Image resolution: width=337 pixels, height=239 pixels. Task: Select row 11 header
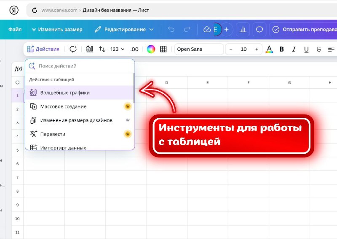pyautogui.click(x=17, y=232)
